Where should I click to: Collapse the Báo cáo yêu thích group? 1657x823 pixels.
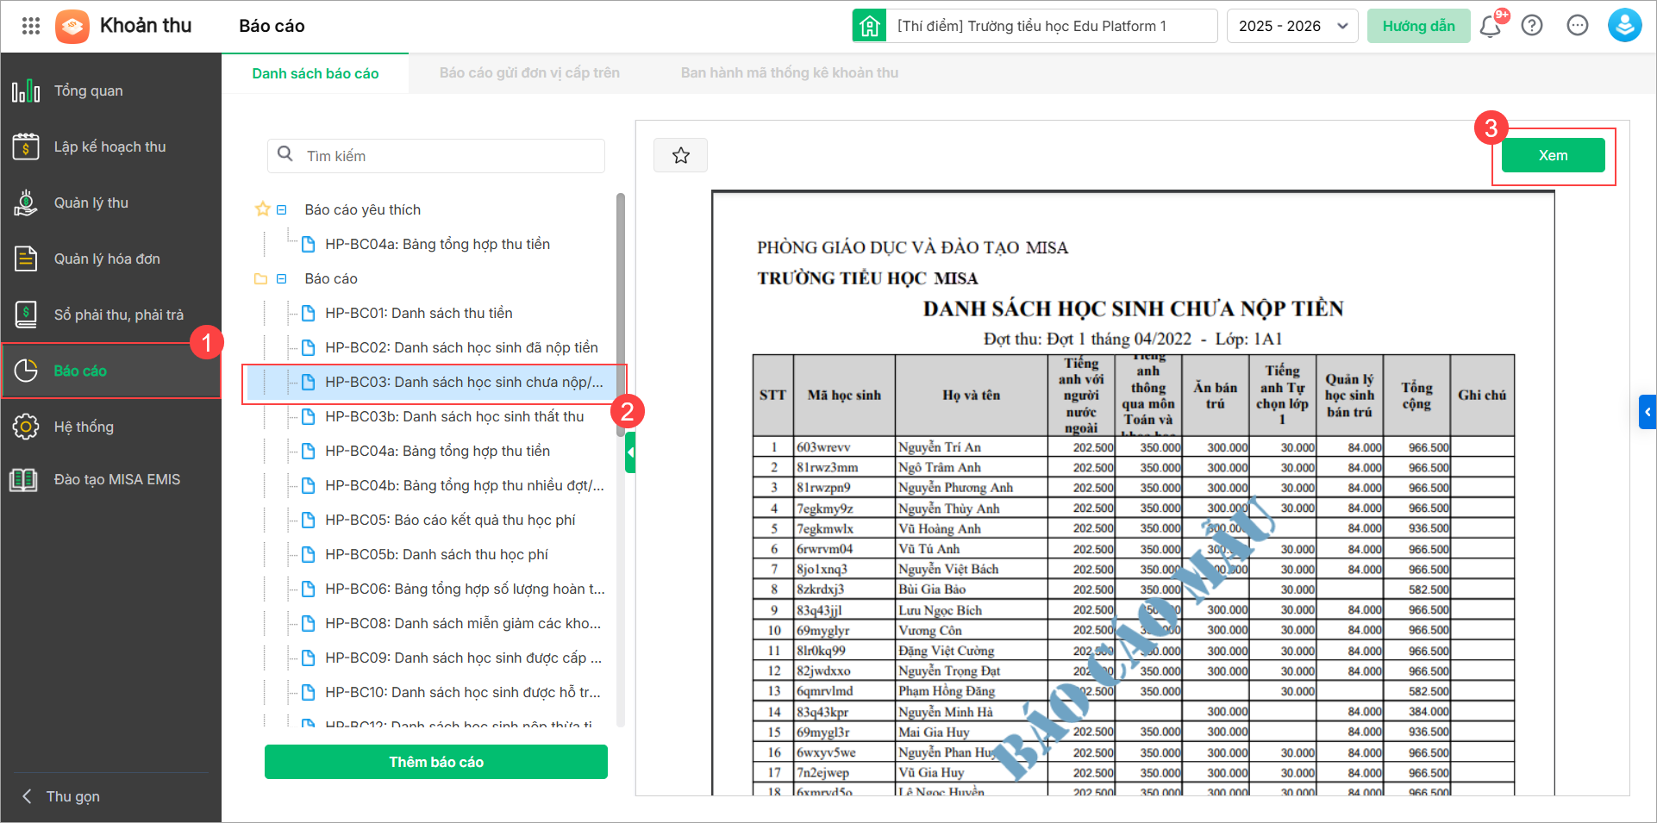click(x=281, y=209)
